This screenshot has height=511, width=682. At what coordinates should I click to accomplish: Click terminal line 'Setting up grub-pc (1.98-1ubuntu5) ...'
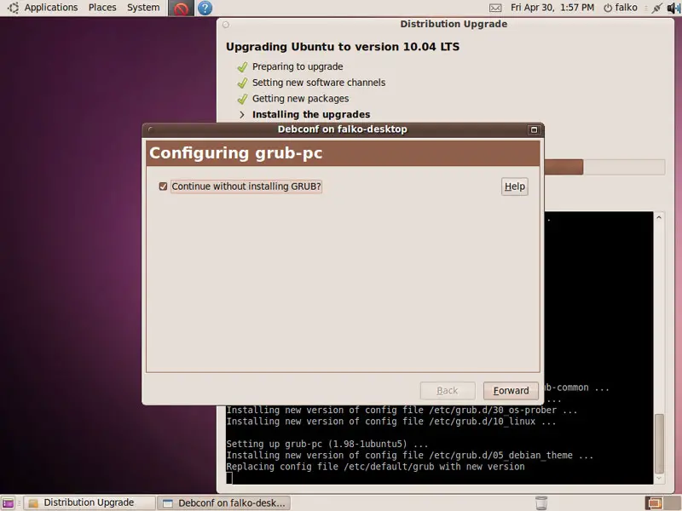coord(327,444)
